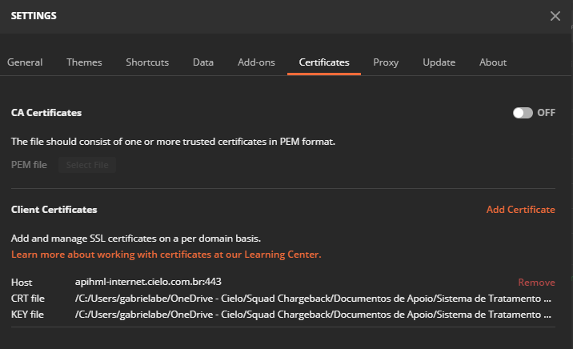This screenshot has height=349, width=573.
Task: Click the OFF label beside the toggle
Action: 546,113
